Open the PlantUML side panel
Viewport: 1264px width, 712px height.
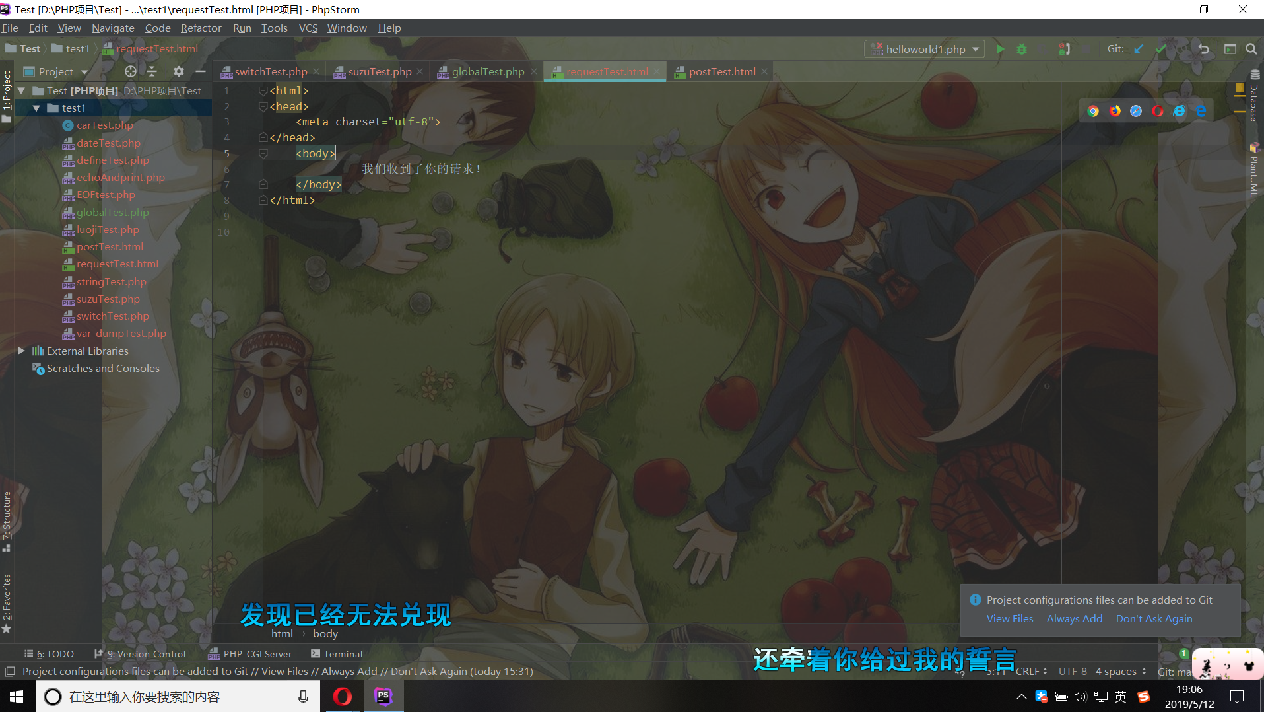click(1254, 170)
